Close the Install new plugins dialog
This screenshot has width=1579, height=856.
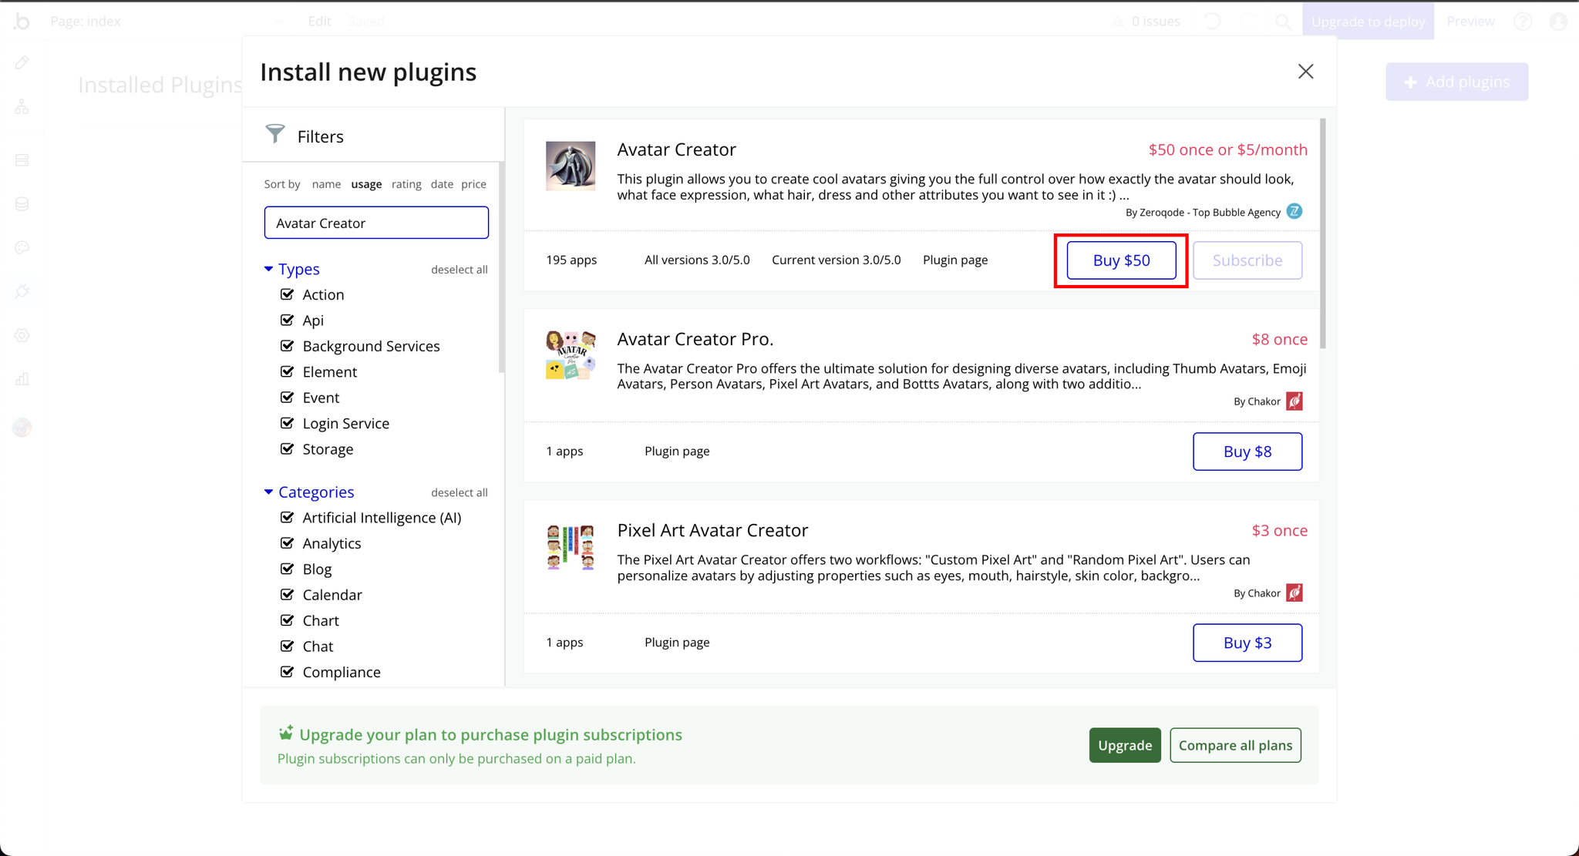1305,72
